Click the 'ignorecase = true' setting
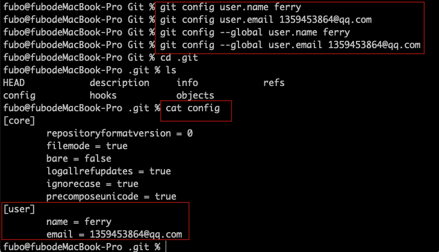439x252 pixels. [x=92, y=184]
